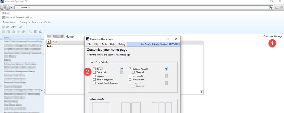284x113 pixels.
Task: Enable the My Reports checkbox
Action: coord(130,76)
